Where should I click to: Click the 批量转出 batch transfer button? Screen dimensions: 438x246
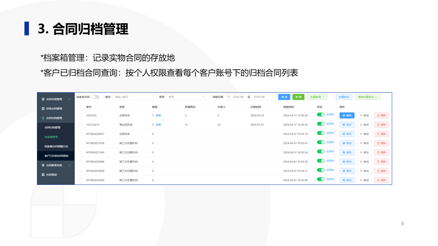click(x=344, y=97)
